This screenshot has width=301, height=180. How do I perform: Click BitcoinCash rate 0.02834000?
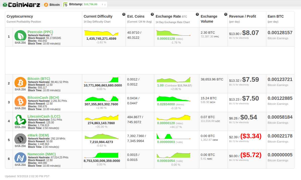coord(166,104)
